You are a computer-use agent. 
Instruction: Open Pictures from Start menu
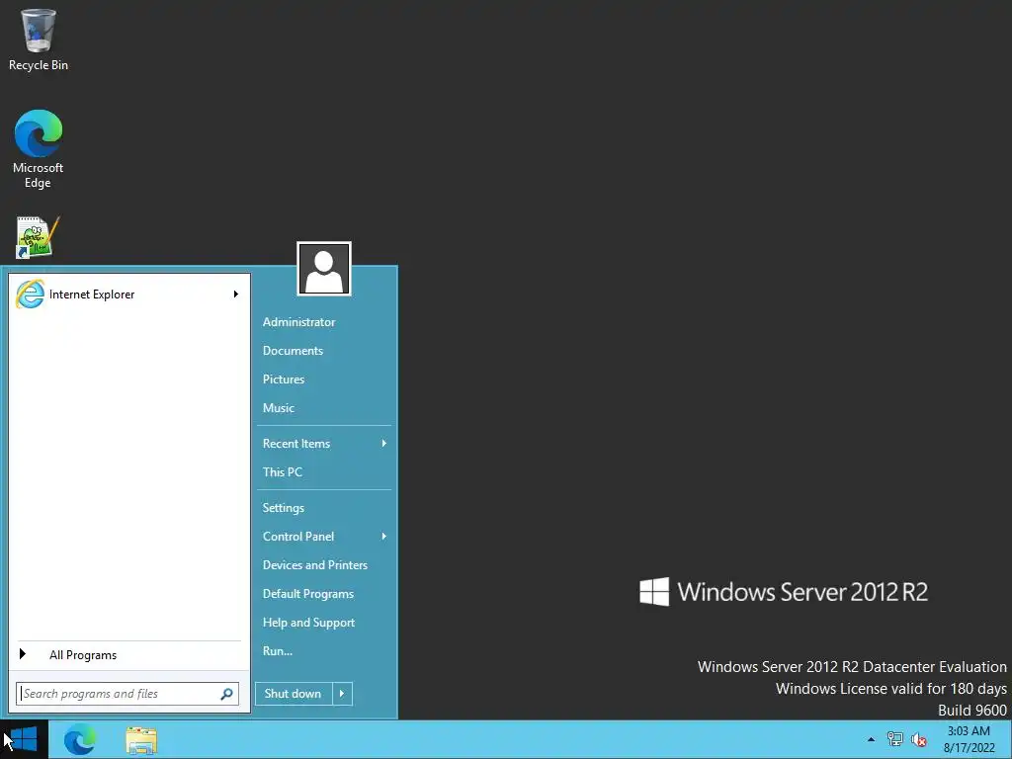284,379
